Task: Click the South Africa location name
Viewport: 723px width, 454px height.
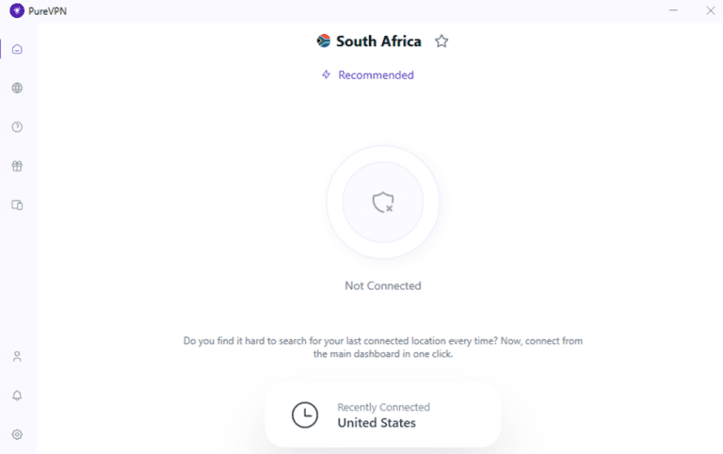Action: (378, 41)
